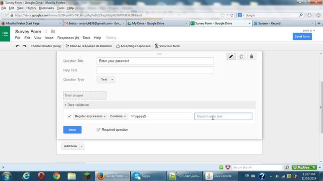Viewport: 323px width, 181px height.
Task: Switch to the Screenr - Record tab
Action: click(x=284, y=24)
